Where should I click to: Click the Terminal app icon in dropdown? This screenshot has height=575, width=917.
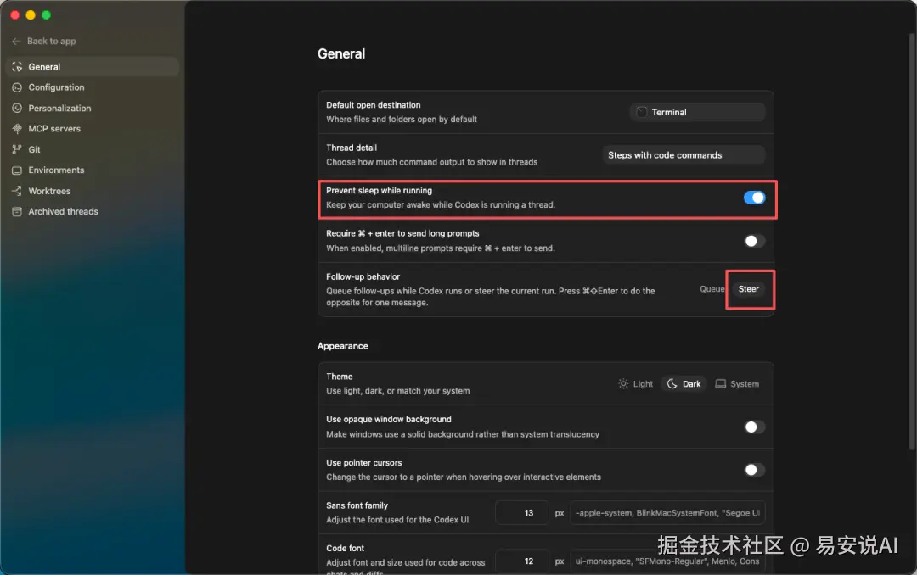point(642,112)
